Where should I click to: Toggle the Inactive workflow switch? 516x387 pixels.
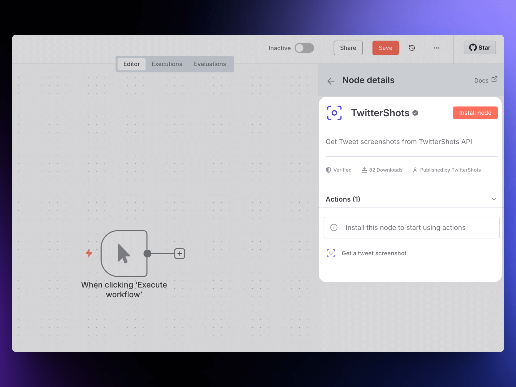[304, 48]
